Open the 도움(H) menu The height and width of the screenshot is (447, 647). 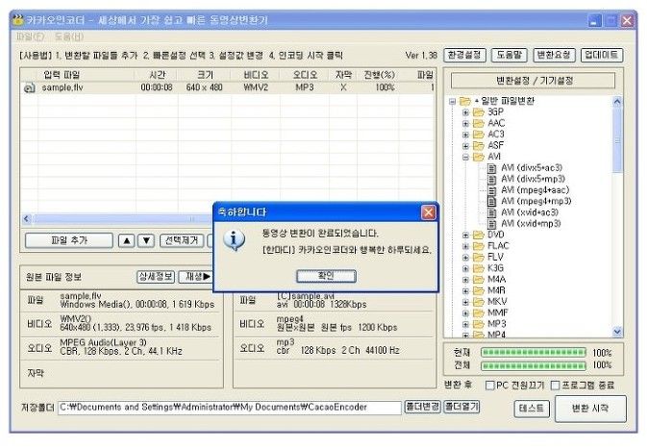(x=69, y=37)
